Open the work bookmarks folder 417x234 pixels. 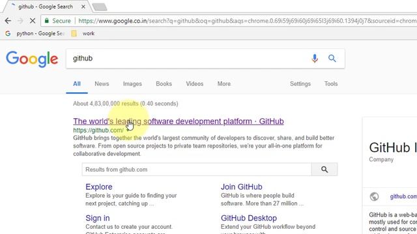[83, 33]
